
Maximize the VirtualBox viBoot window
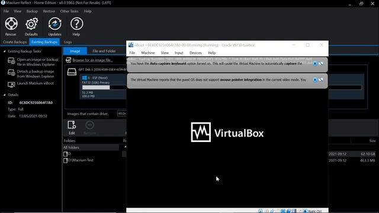[307, 45]
